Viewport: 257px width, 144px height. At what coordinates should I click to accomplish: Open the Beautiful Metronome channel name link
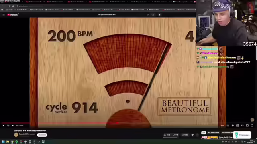(x=27, y=134)
